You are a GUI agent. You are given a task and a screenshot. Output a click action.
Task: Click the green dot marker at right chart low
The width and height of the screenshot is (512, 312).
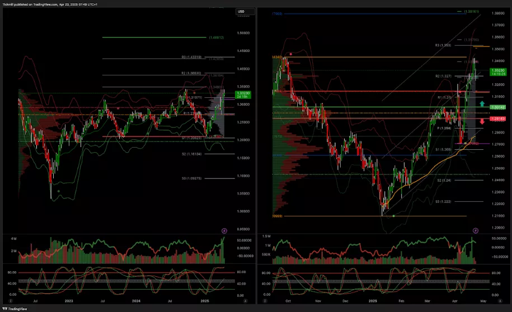click(393, 216)
